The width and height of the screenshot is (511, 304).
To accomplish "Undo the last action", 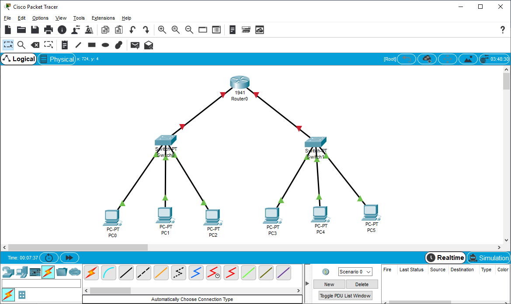I will click(132, 30).
